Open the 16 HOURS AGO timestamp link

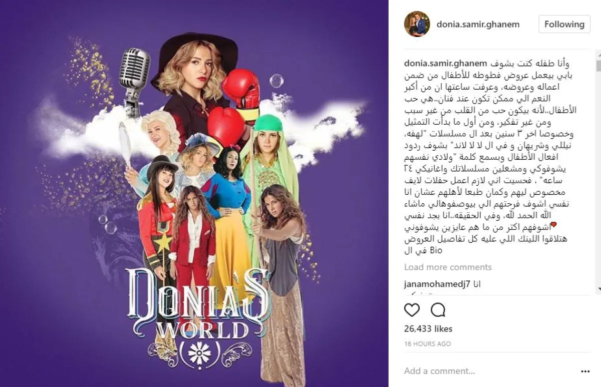pos(427,344)
